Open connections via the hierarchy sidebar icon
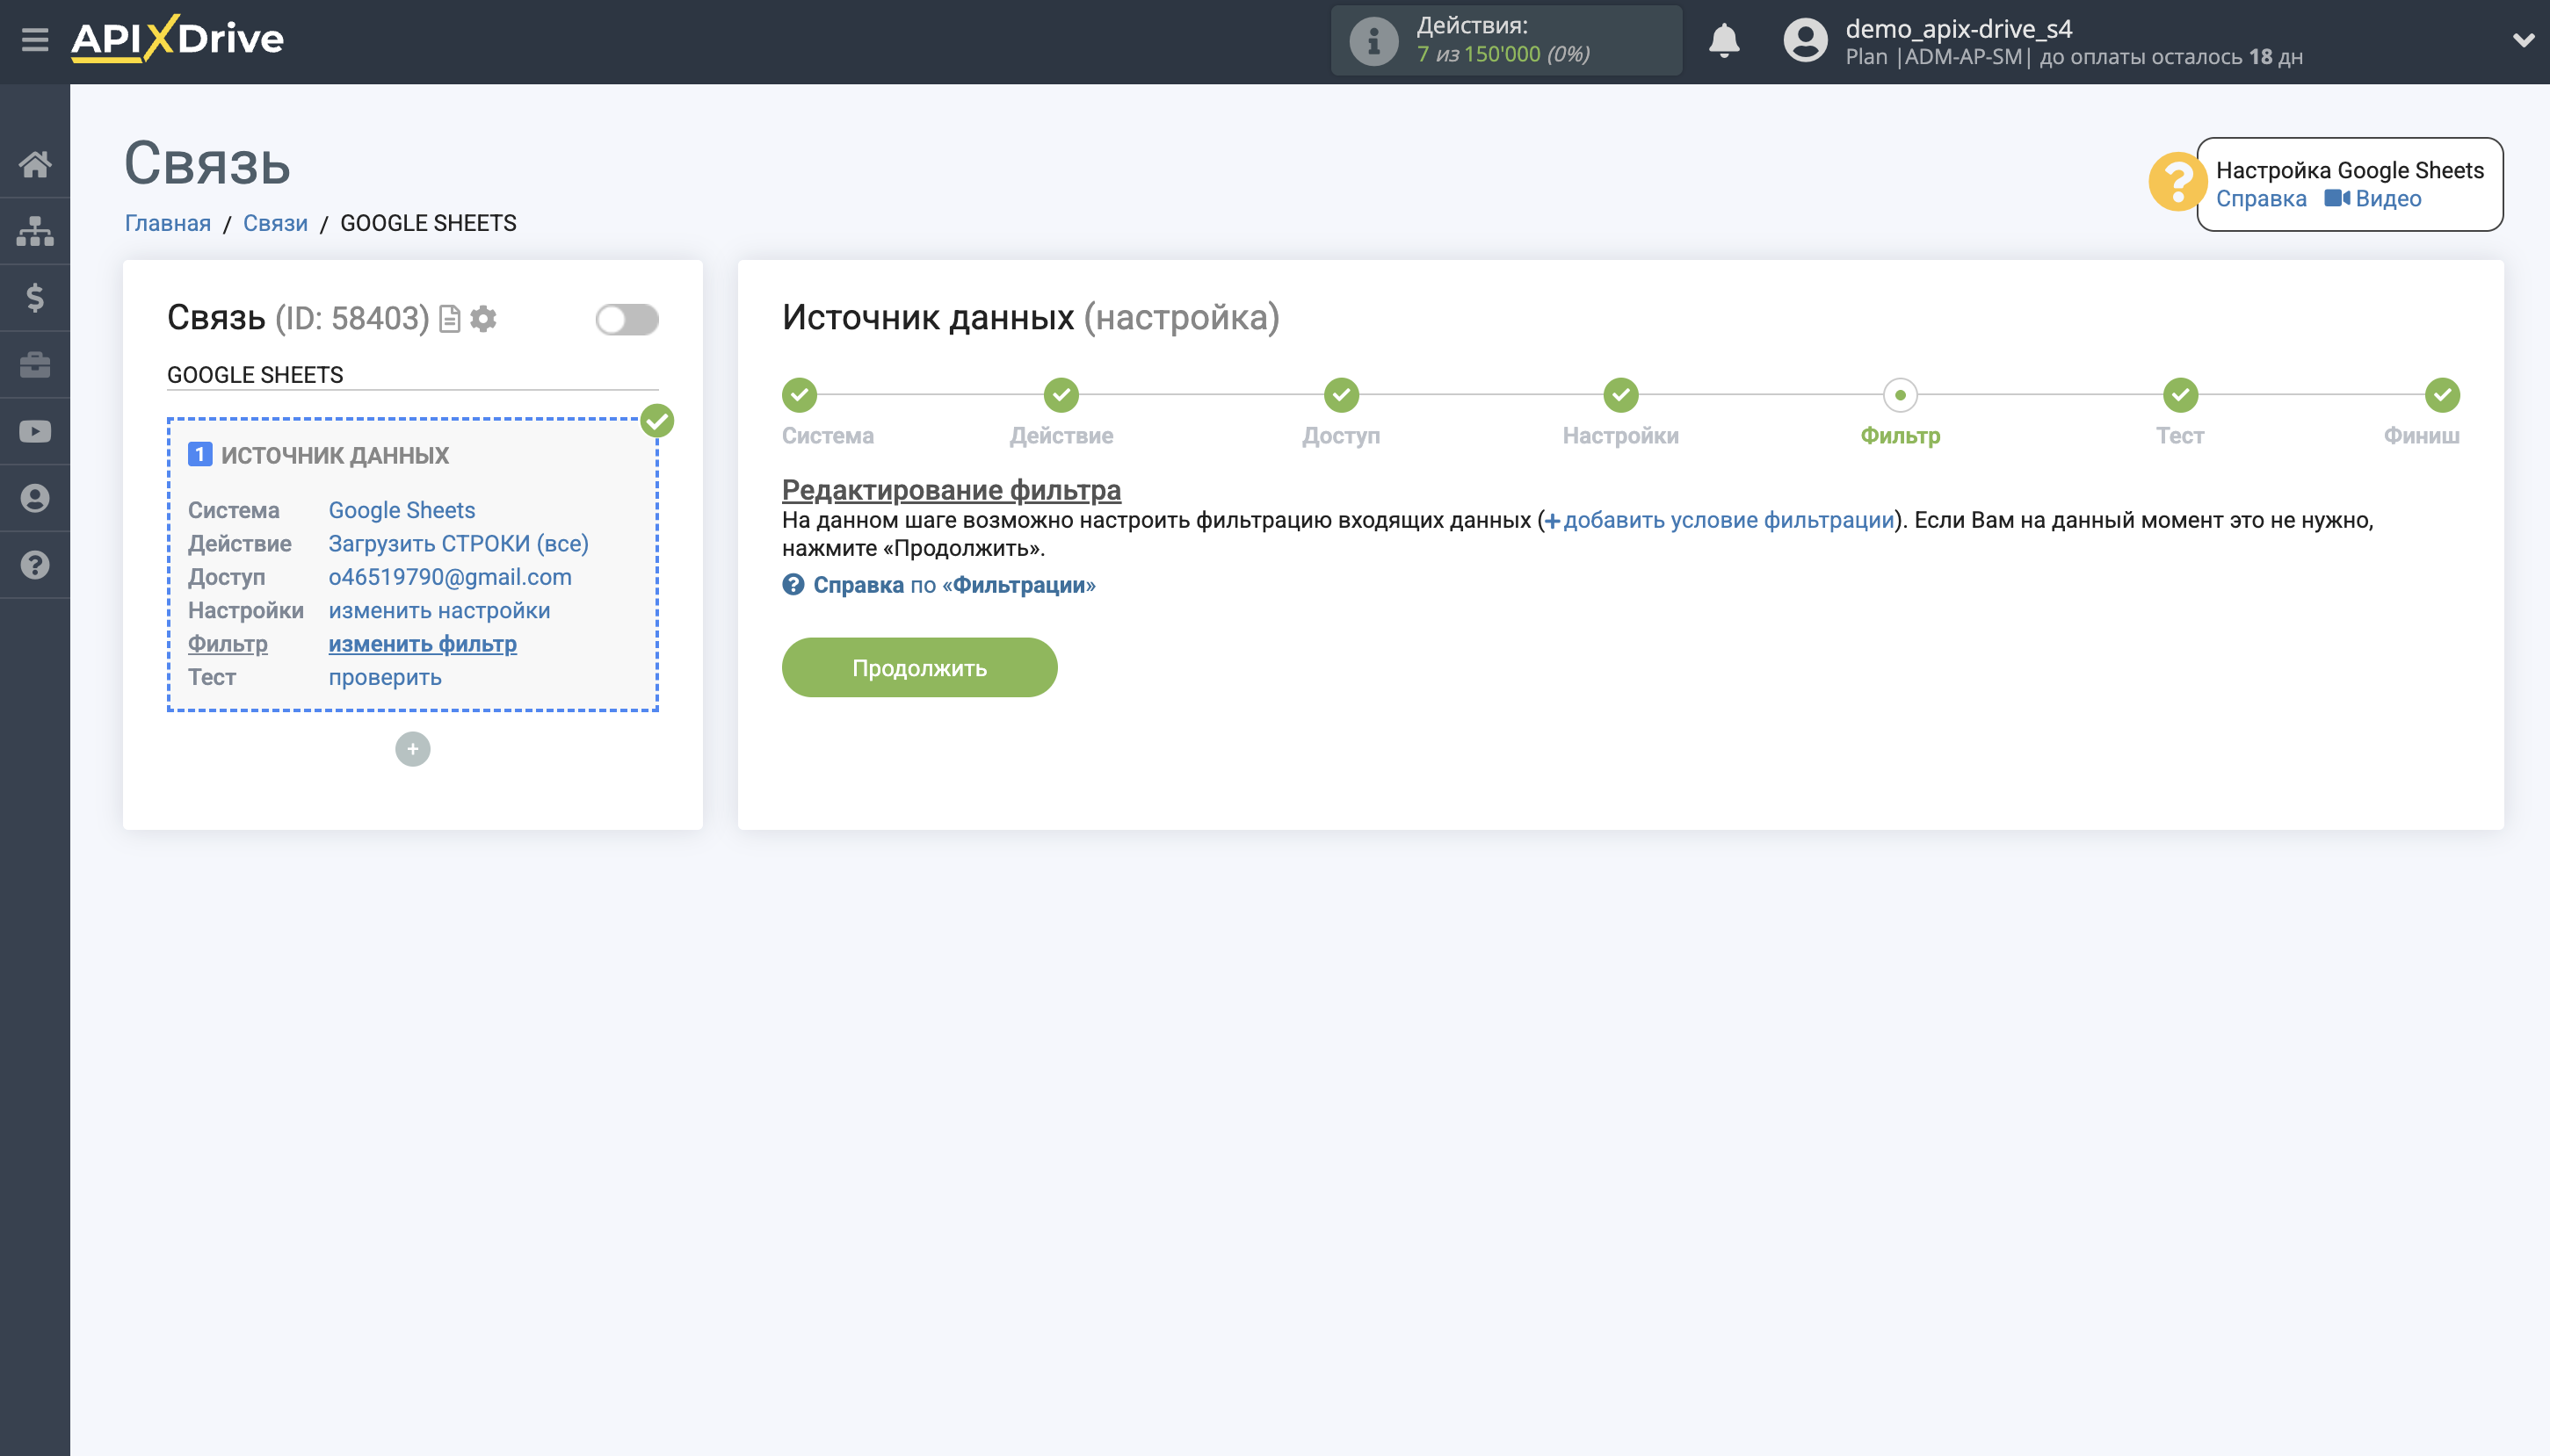The image size is (2550, 1456). click(x=36, y=230)
